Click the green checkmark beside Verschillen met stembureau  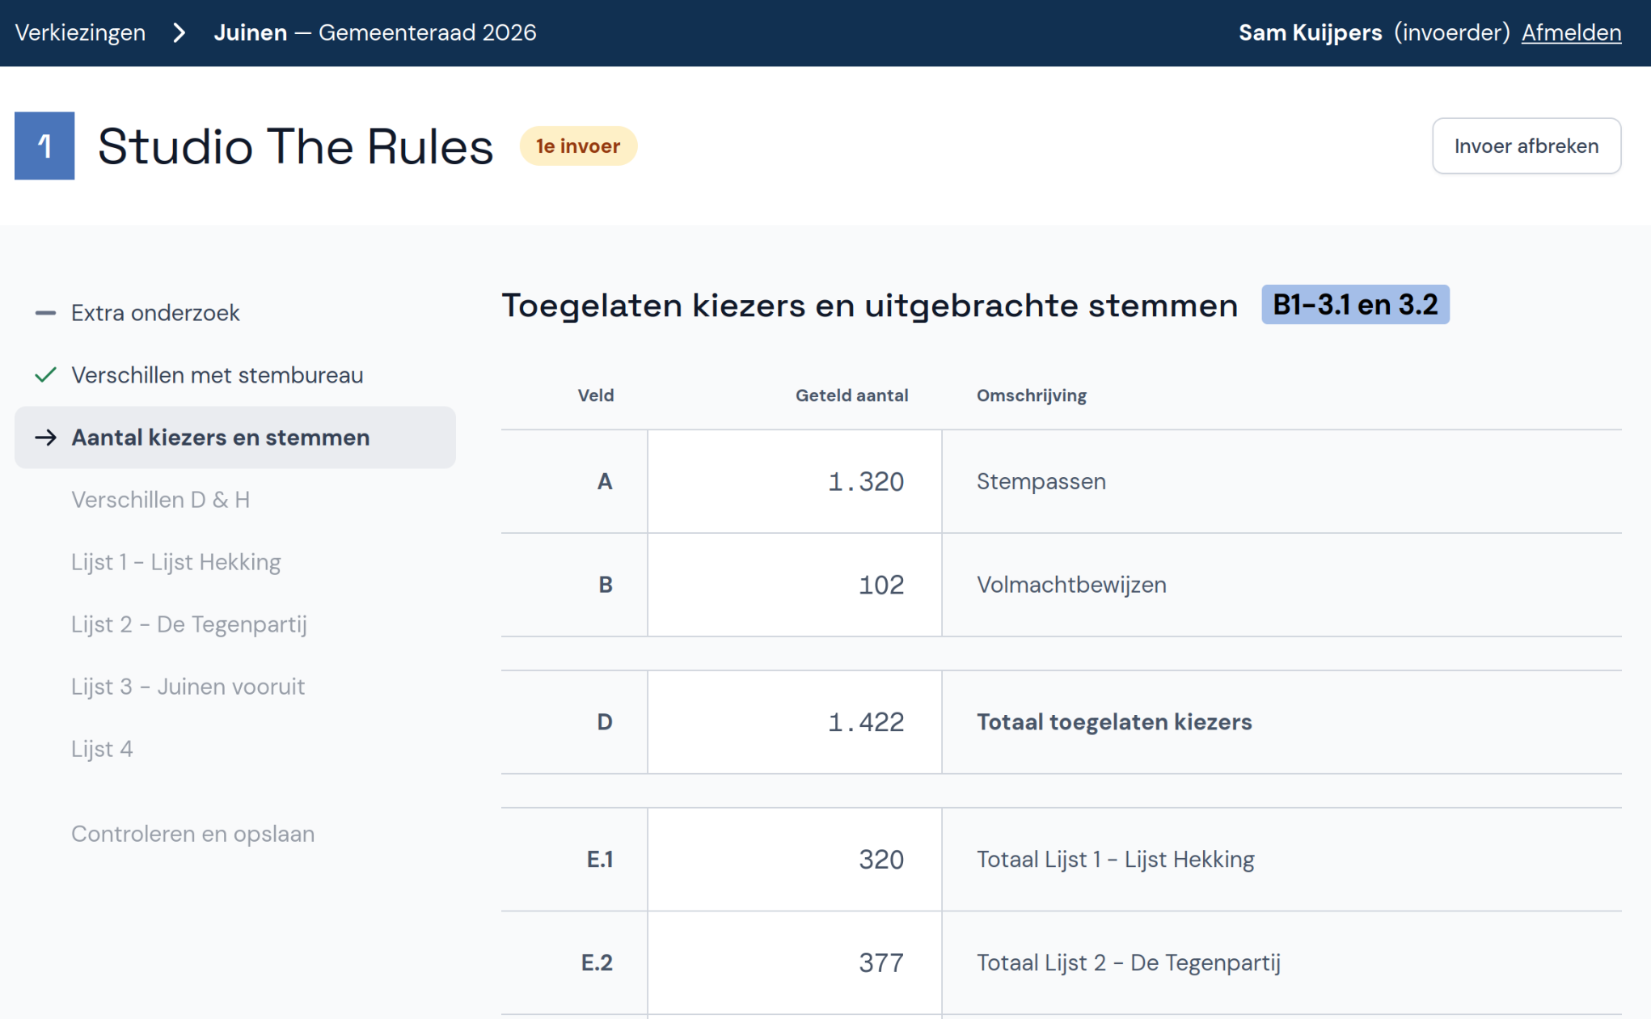[x=46, y=375]
